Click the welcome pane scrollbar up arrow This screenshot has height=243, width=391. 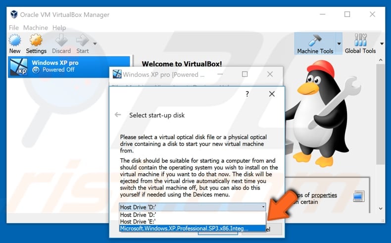click(x=381, y=60)
